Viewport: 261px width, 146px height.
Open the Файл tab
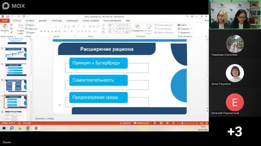[x=5, y=21]
